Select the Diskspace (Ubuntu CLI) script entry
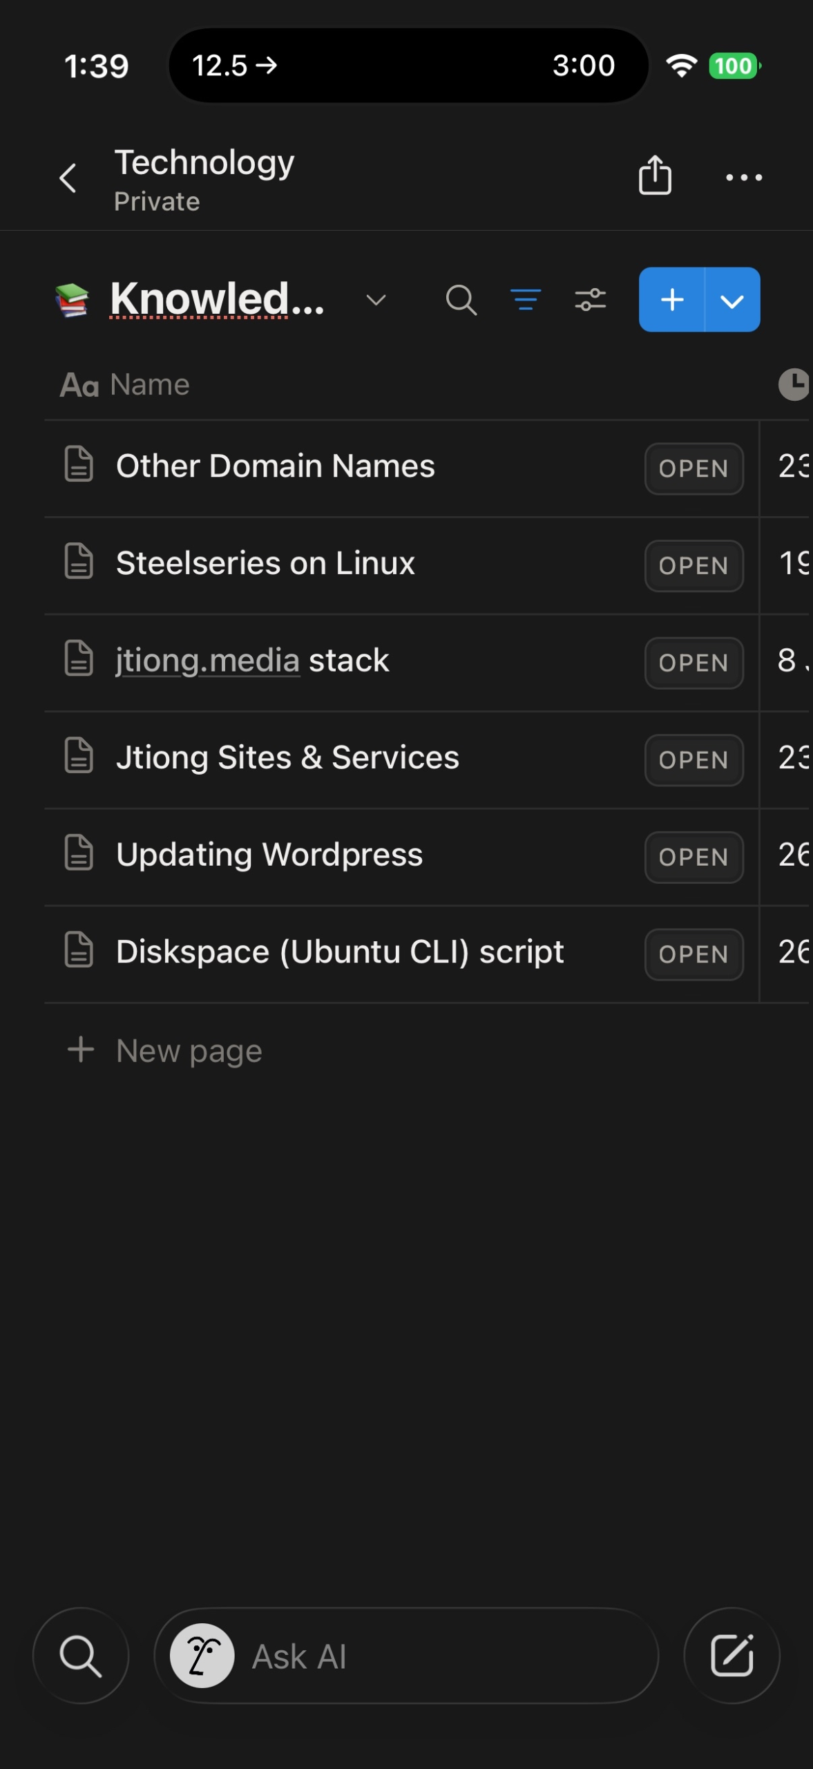813x1769 pixels. pyautogui.click(x=340, y=952)
